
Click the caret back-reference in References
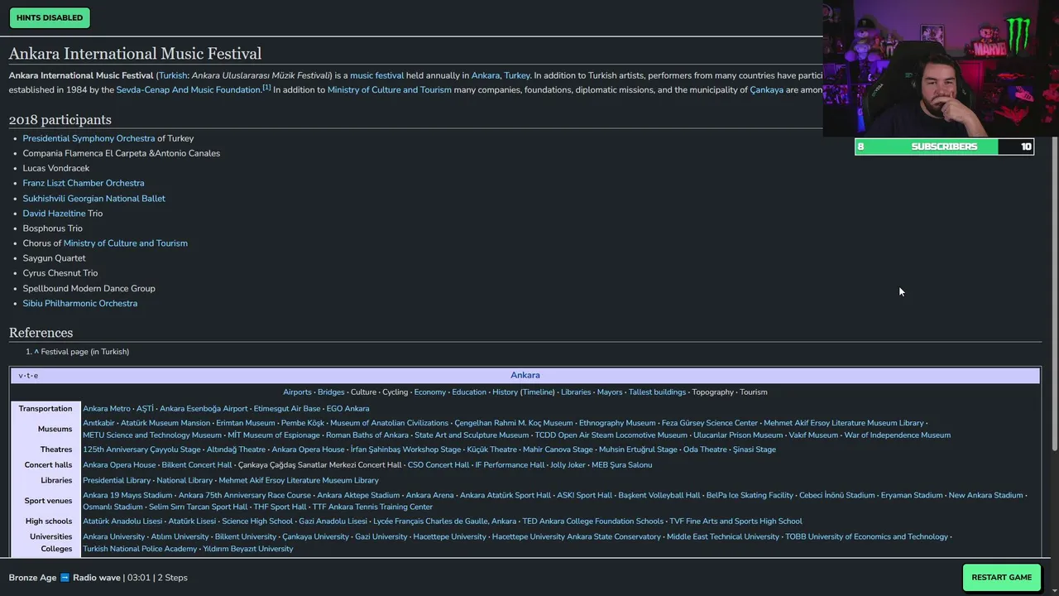point(36,352)
